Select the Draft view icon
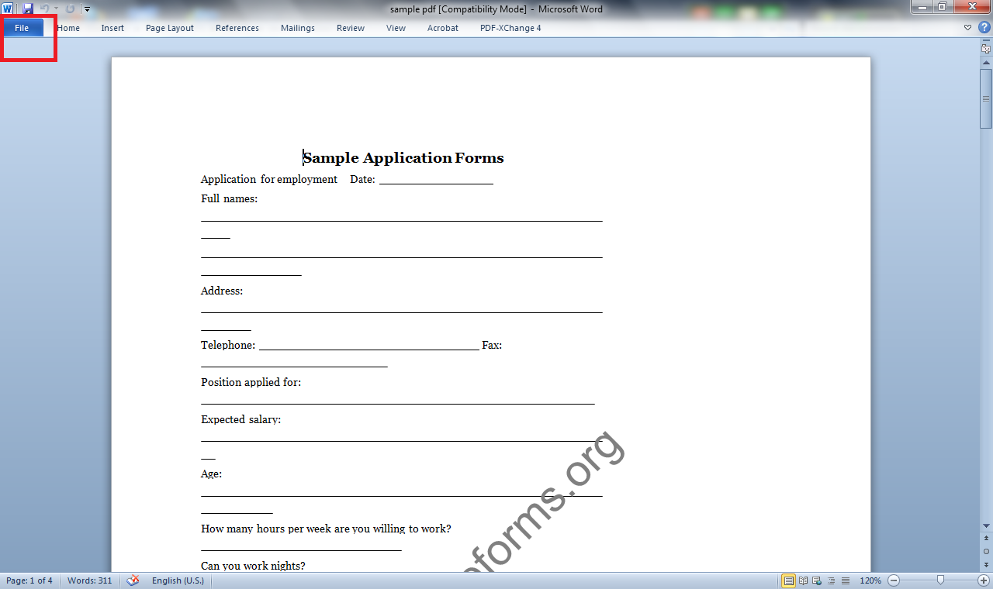This screenshot has width=993, height=589. pos(845,580)
